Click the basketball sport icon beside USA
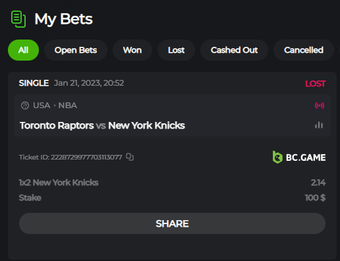 (25, 105)
